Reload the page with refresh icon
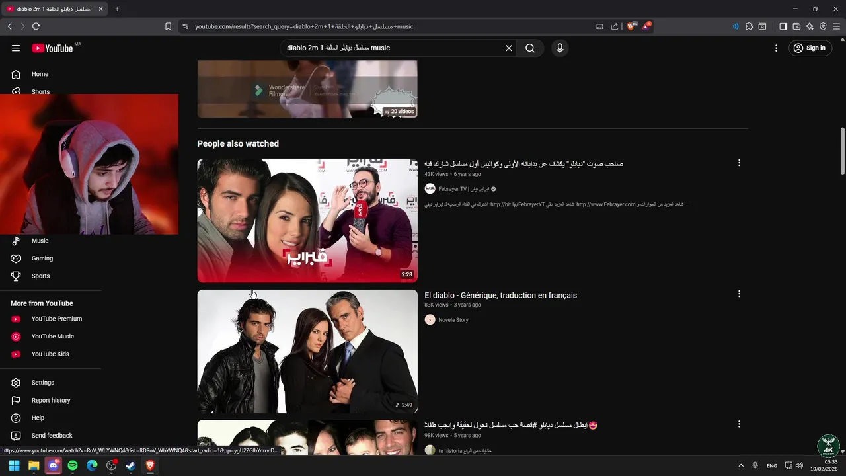 click(x=36, y=26)
